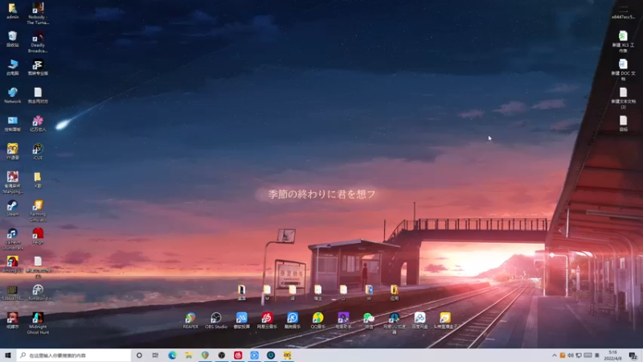Select the Feign game shortcut
Screen dimensions: 643x362
(38, 236)
